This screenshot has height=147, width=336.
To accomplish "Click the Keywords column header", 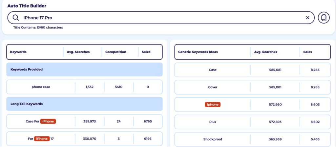I will click(x=18, y=52).
